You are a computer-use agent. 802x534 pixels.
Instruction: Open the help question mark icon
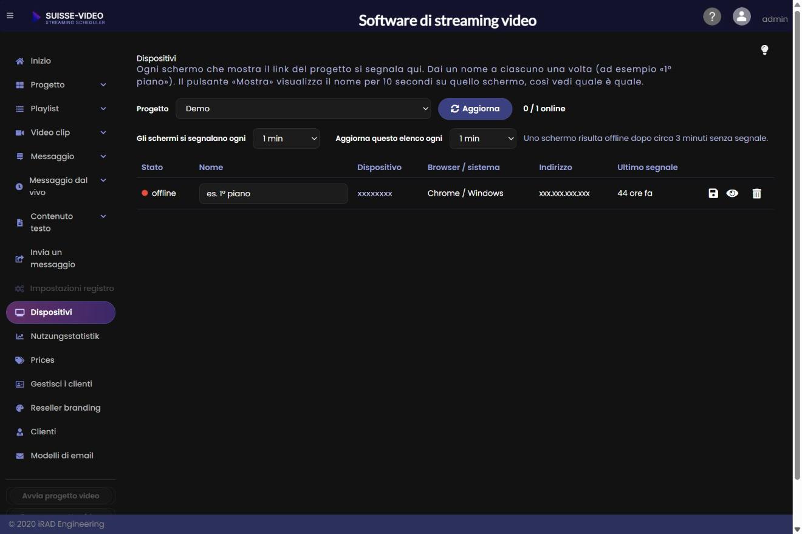pyautogui.click(x=712, y=16)
